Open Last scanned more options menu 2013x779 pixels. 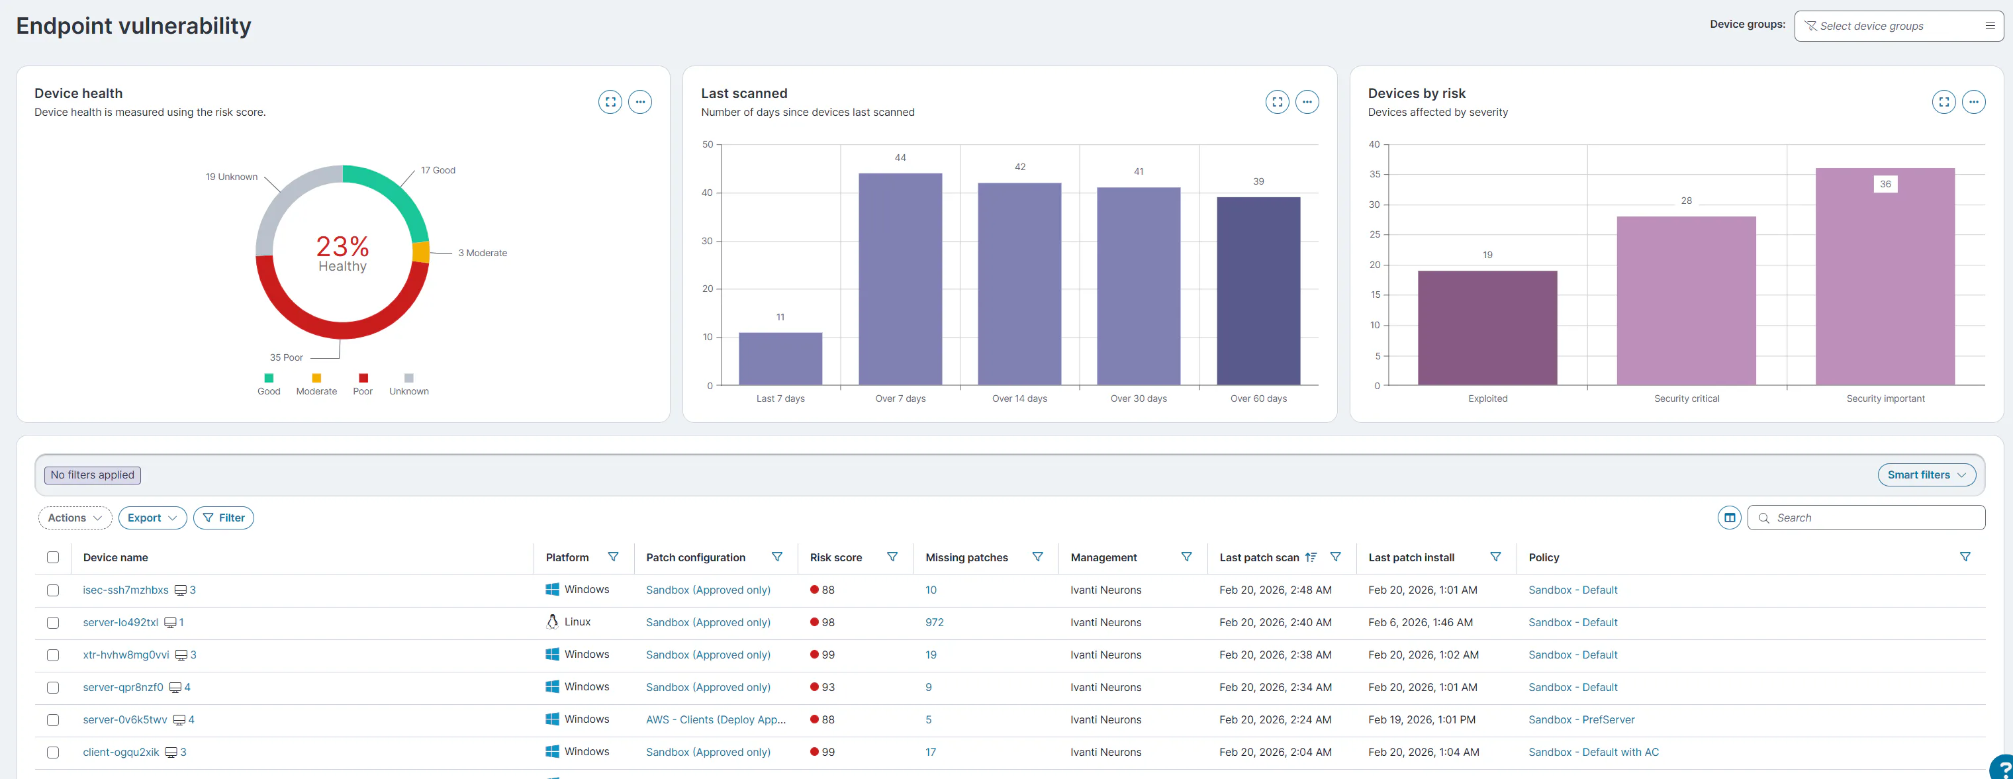pyautogui.click(x=1307, y=101)
